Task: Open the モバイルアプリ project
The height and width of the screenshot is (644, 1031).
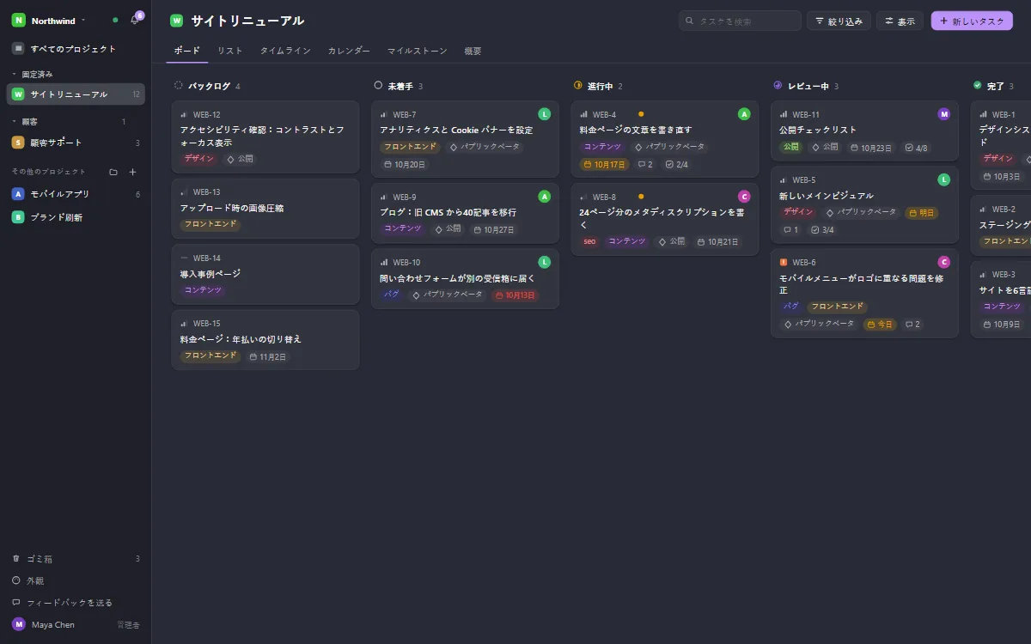Action: pyautogui.click(x=76, y=194)
